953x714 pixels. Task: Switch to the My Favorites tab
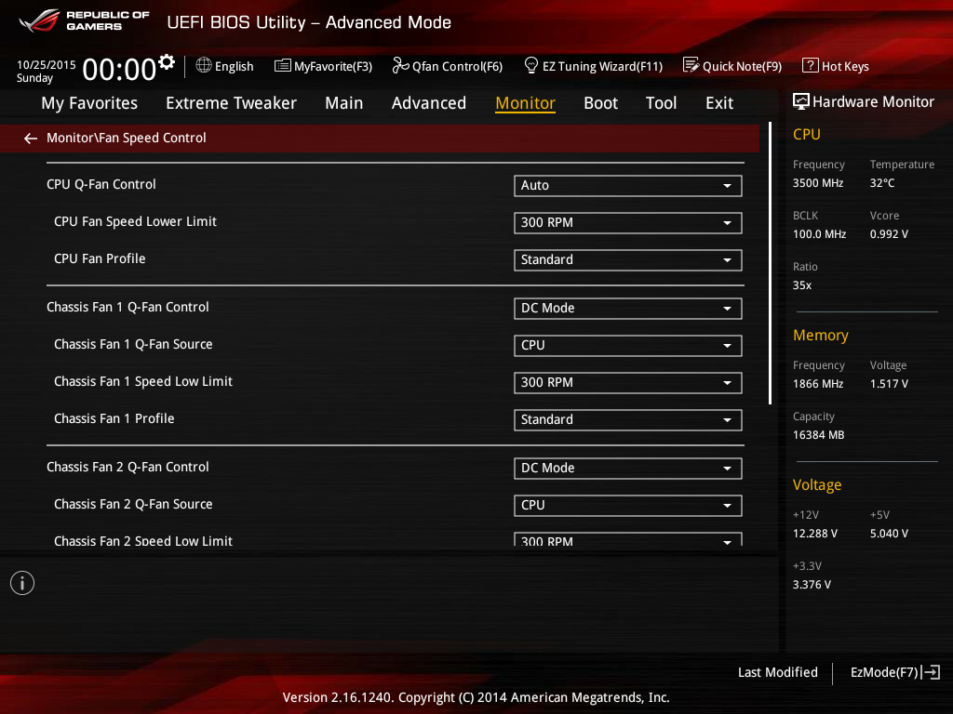[89, 103]
